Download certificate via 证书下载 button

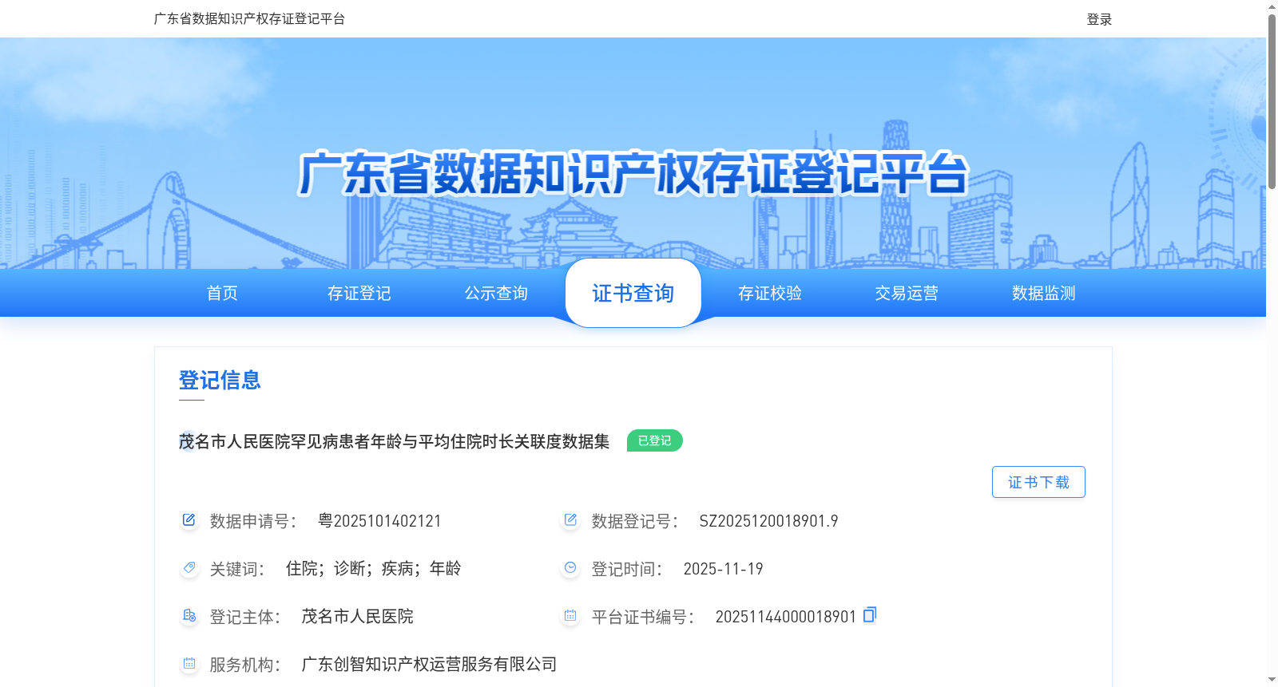[1038, 482]
